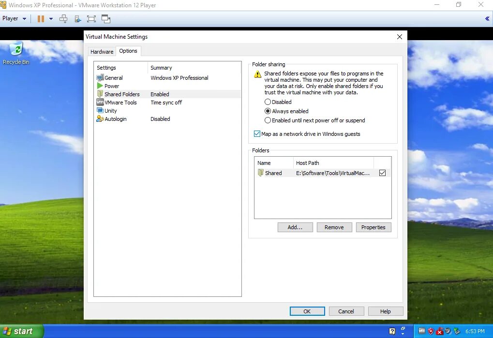Open the Recycle Bin desktop icon
493x338 pixels.
16,53
